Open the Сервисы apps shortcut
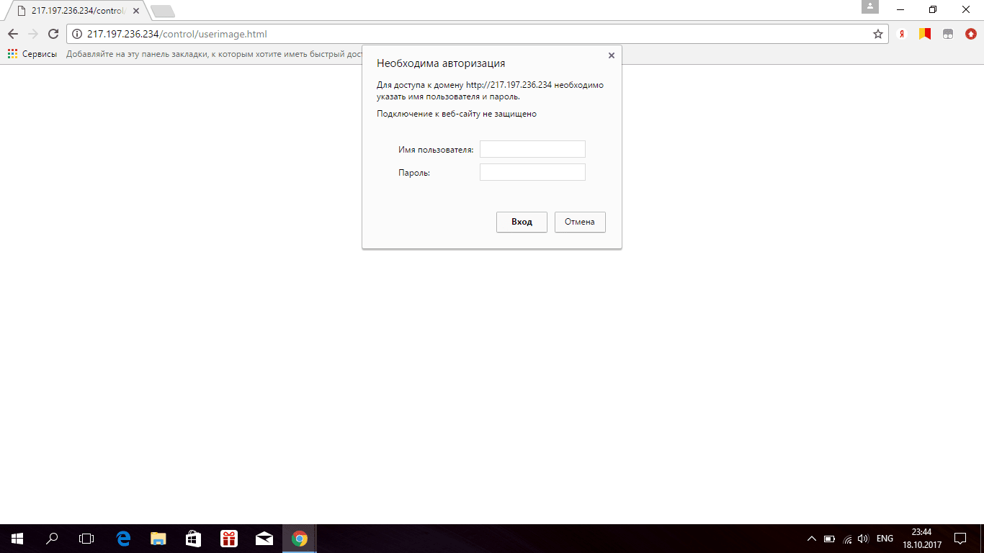The height and width of the screenshot is (553, 984). 32,54
